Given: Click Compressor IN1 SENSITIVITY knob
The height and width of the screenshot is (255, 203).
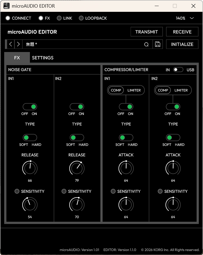Looking at the screenshot, I should (126, 205).
